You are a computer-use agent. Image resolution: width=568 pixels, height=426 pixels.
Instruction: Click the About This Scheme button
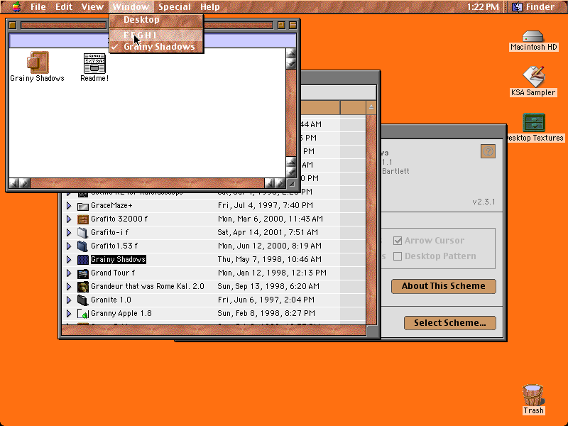(443, 286)
